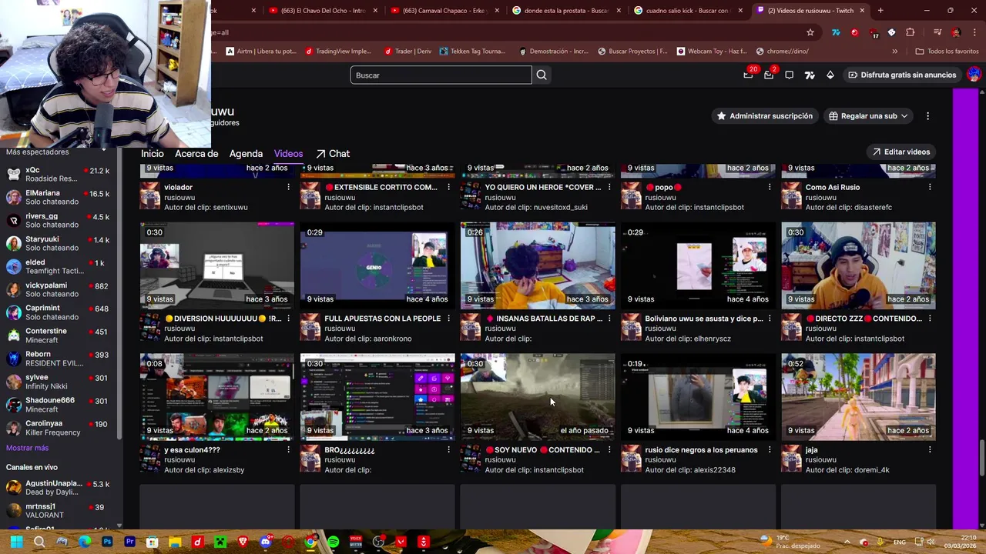Viewport: 986px width, 554px height.
Task: Click page vertical scrollbar thumb
Action: pos(981,458)
